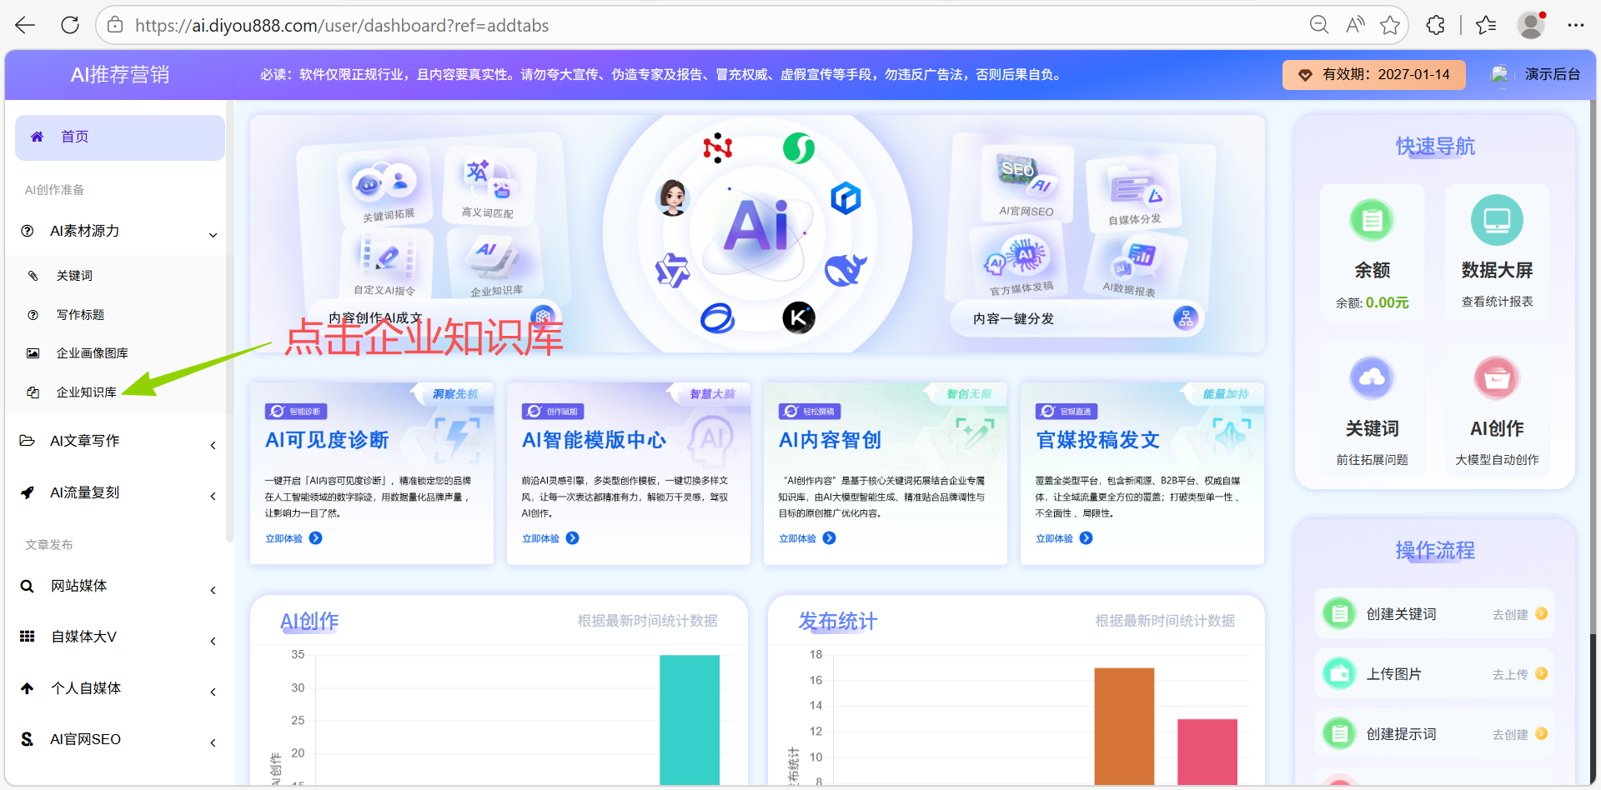Image resolution: width=1601 pixels, height=790 pixels.
Task: Open the AI官网SEO menu item
Action: point(84,738)
